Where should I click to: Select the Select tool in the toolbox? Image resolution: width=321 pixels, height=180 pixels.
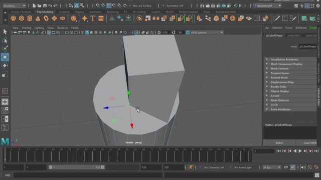pos(5,31)
